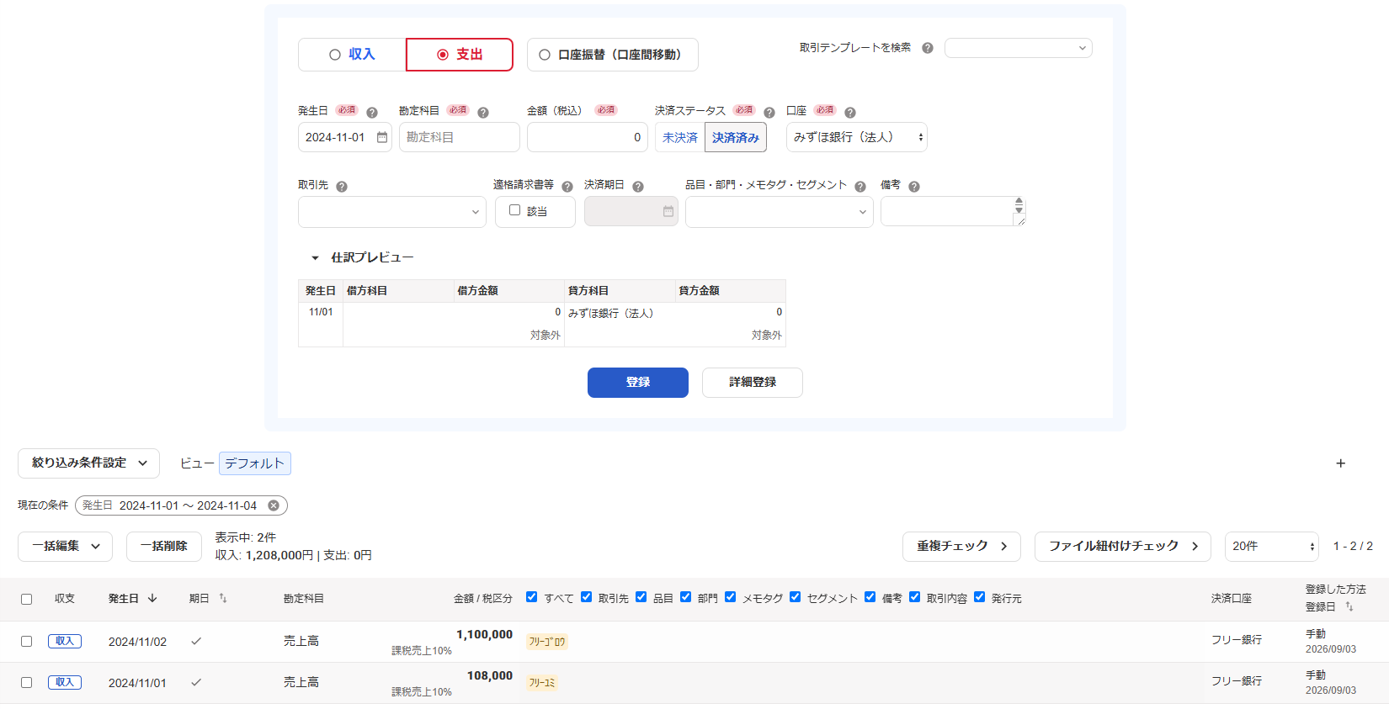
Task: Sort by 発生日 descending arrow
Action: coord(152,599)
